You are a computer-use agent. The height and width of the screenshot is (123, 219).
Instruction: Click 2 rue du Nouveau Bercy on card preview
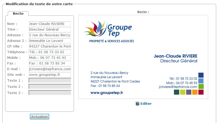(109, 73)
